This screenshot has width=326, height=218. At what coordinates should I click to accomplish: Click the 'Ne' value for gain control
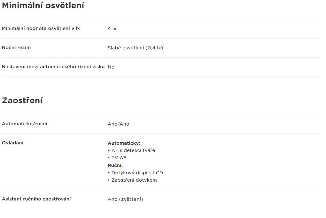click(x=111, y=67)
